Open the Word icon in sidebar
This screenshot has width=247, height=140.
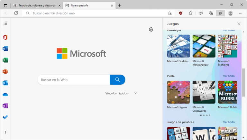pyautogui.click(x=5, y=49)
